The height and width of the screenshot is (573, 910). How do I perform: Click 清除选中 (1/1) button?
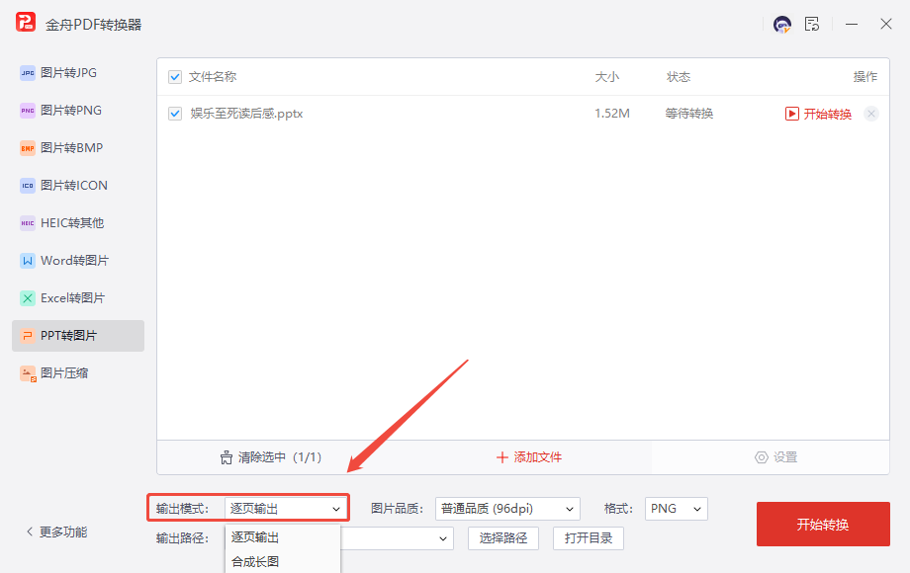271,457
